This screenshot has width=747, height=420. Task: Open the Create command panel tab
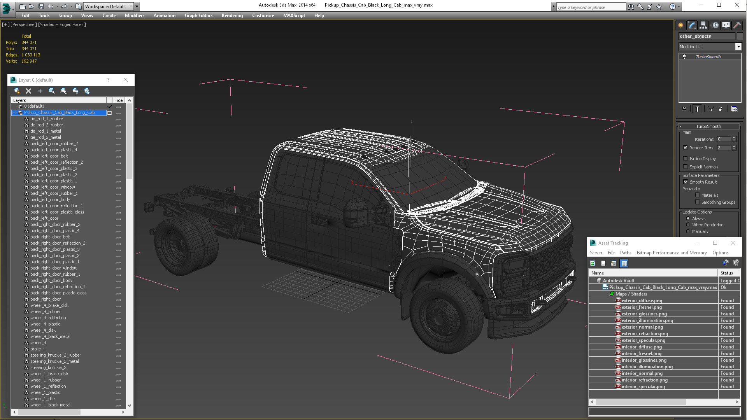680,25
